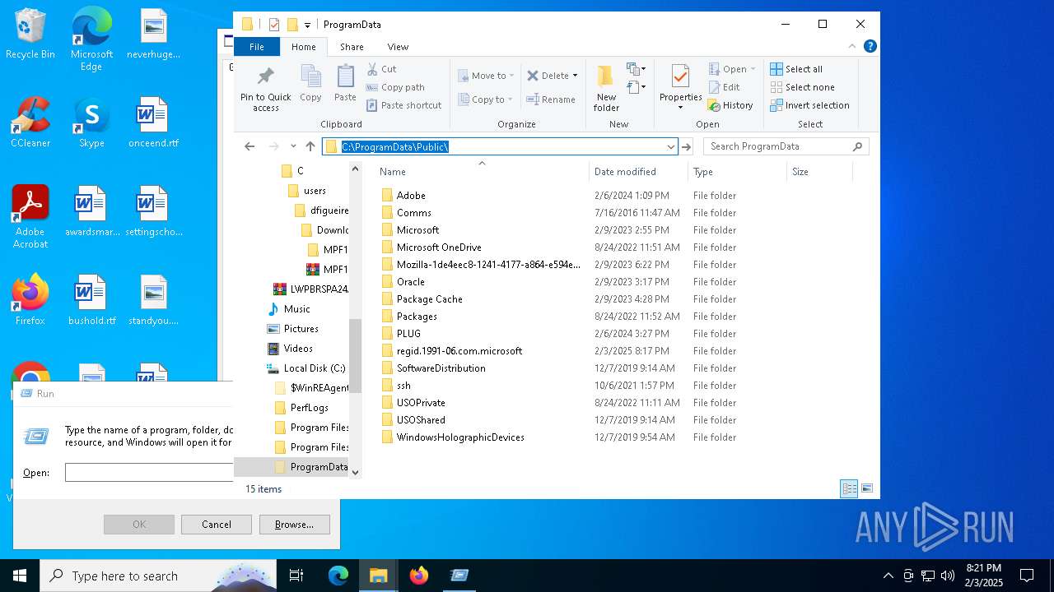The width and height of the screenshot is (1054, 592).
Task: Open the File tab
Action: 257,47
